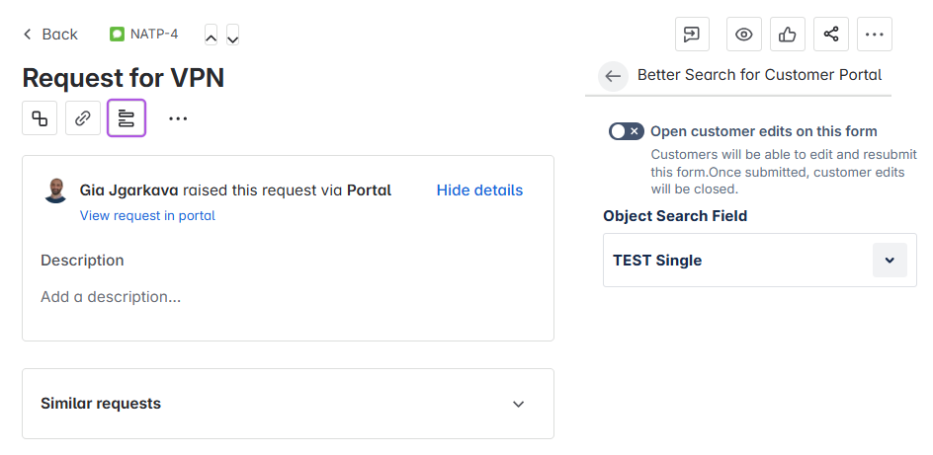The width and height of the screenshot is (933, 455).
Task: Click the thumbs-up vote icon
Action: point(787,35)
